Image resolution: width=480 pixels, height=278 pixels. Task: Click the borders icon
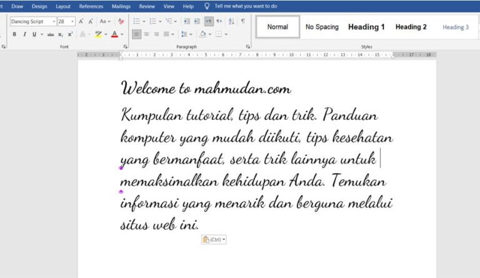(x=219, y=34)
